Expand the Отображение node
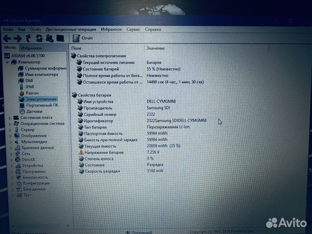Image resolution: width=312 pixels, height=234 pixels. (10, 136)
